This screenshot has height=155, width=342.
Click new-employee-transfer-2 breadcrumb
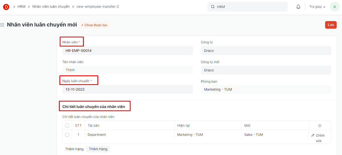click(x=98, y=6)
